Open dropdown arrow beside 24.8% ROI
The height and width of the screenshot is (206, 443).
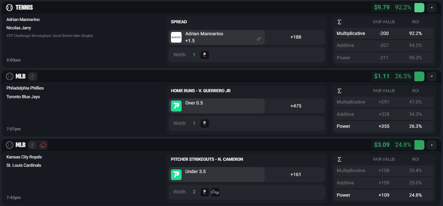click(x=431, y=145)
